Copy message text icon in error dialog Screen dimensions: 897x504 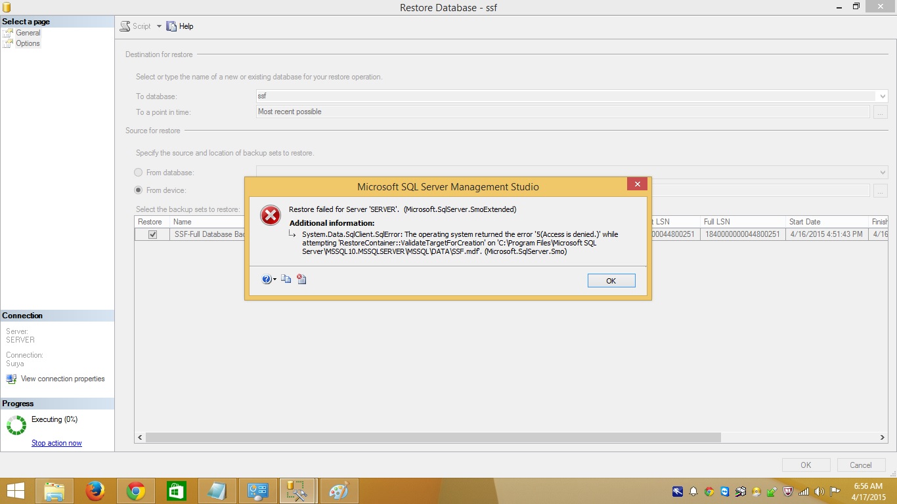tap(286, 280)
